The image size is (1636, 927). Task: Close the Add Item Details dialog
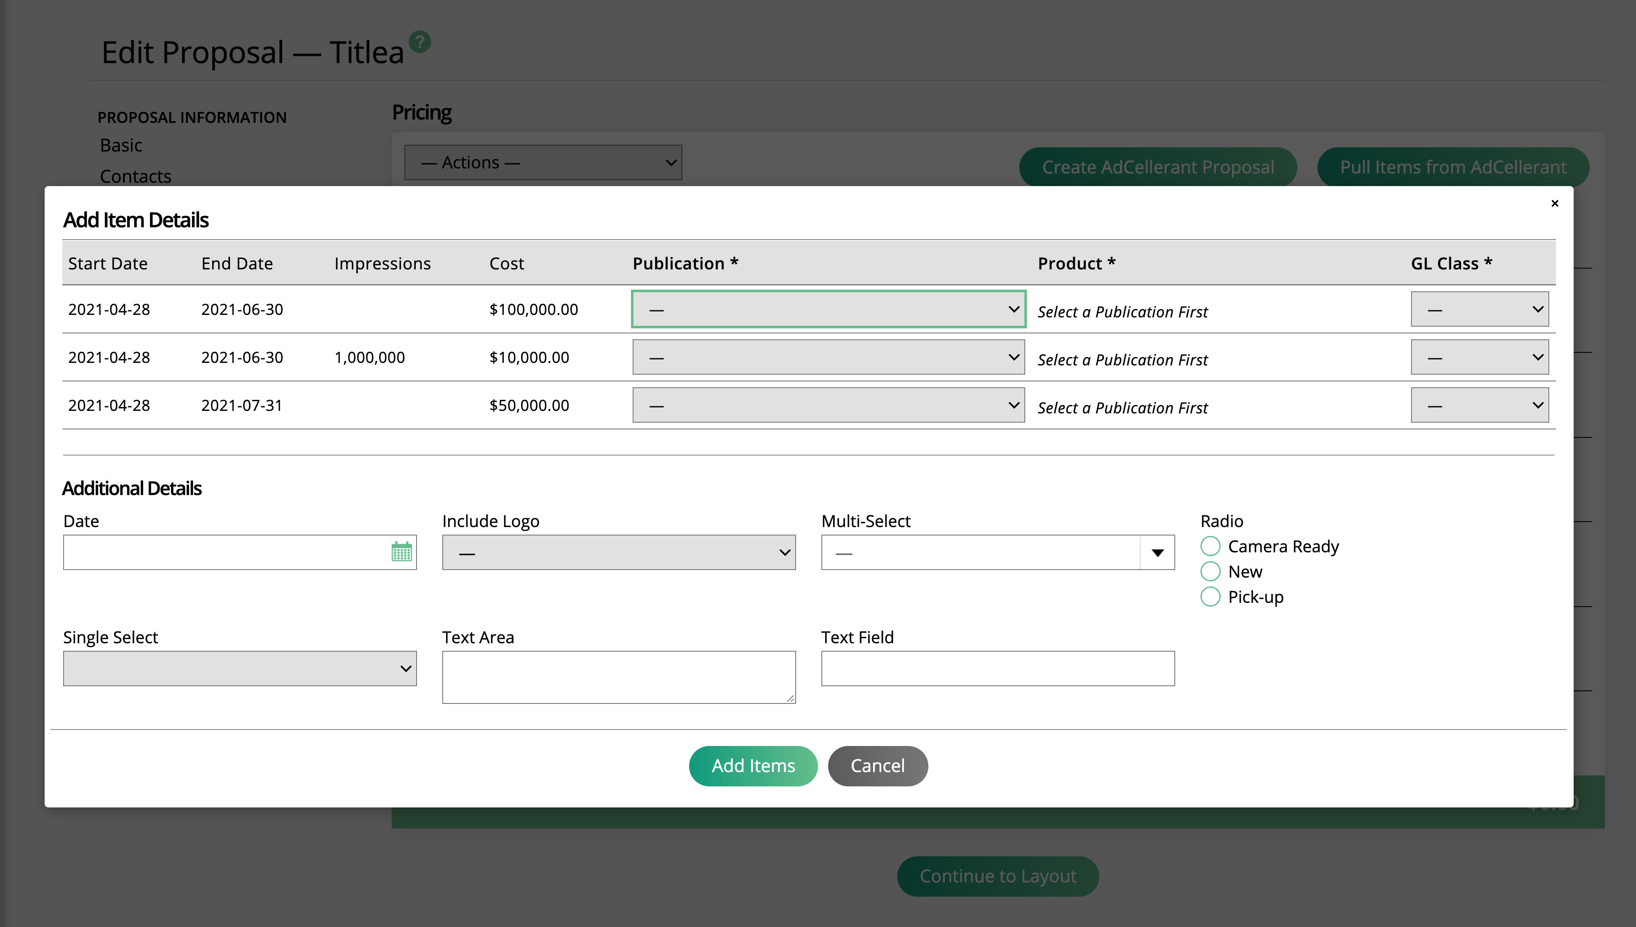pyautogui.click(x=1554, y=203)
